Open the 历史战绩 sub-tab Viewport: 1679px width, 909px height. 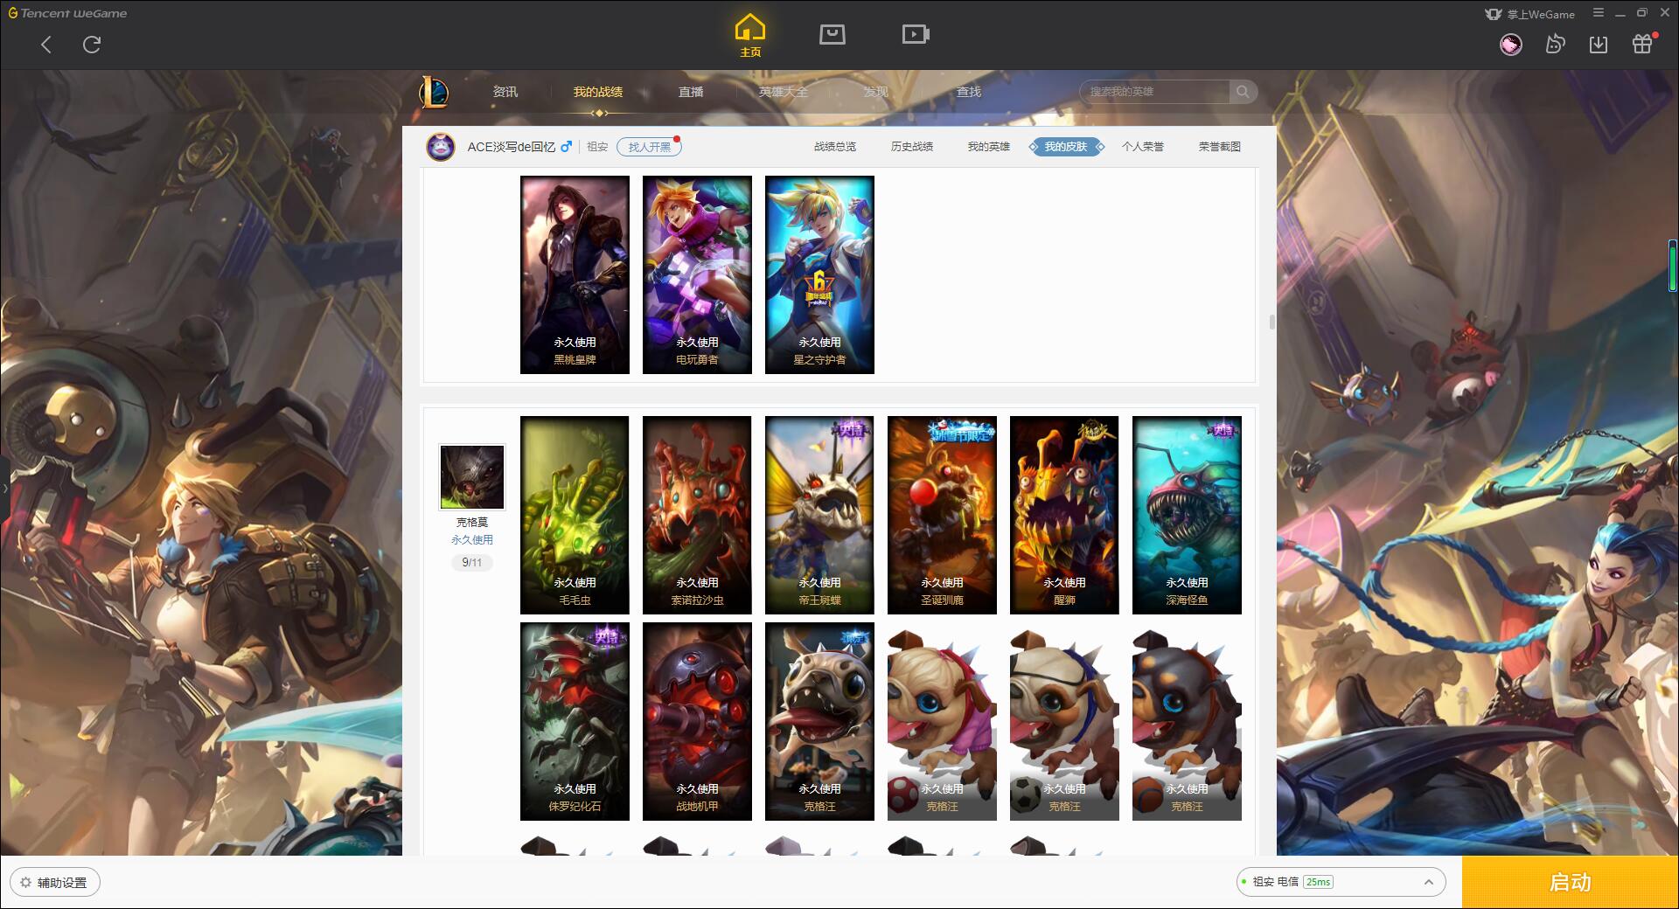pos(912,147)
